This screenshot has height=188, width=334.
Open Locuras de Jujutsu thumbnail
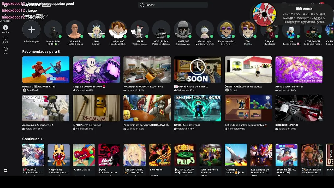[248, 70]
